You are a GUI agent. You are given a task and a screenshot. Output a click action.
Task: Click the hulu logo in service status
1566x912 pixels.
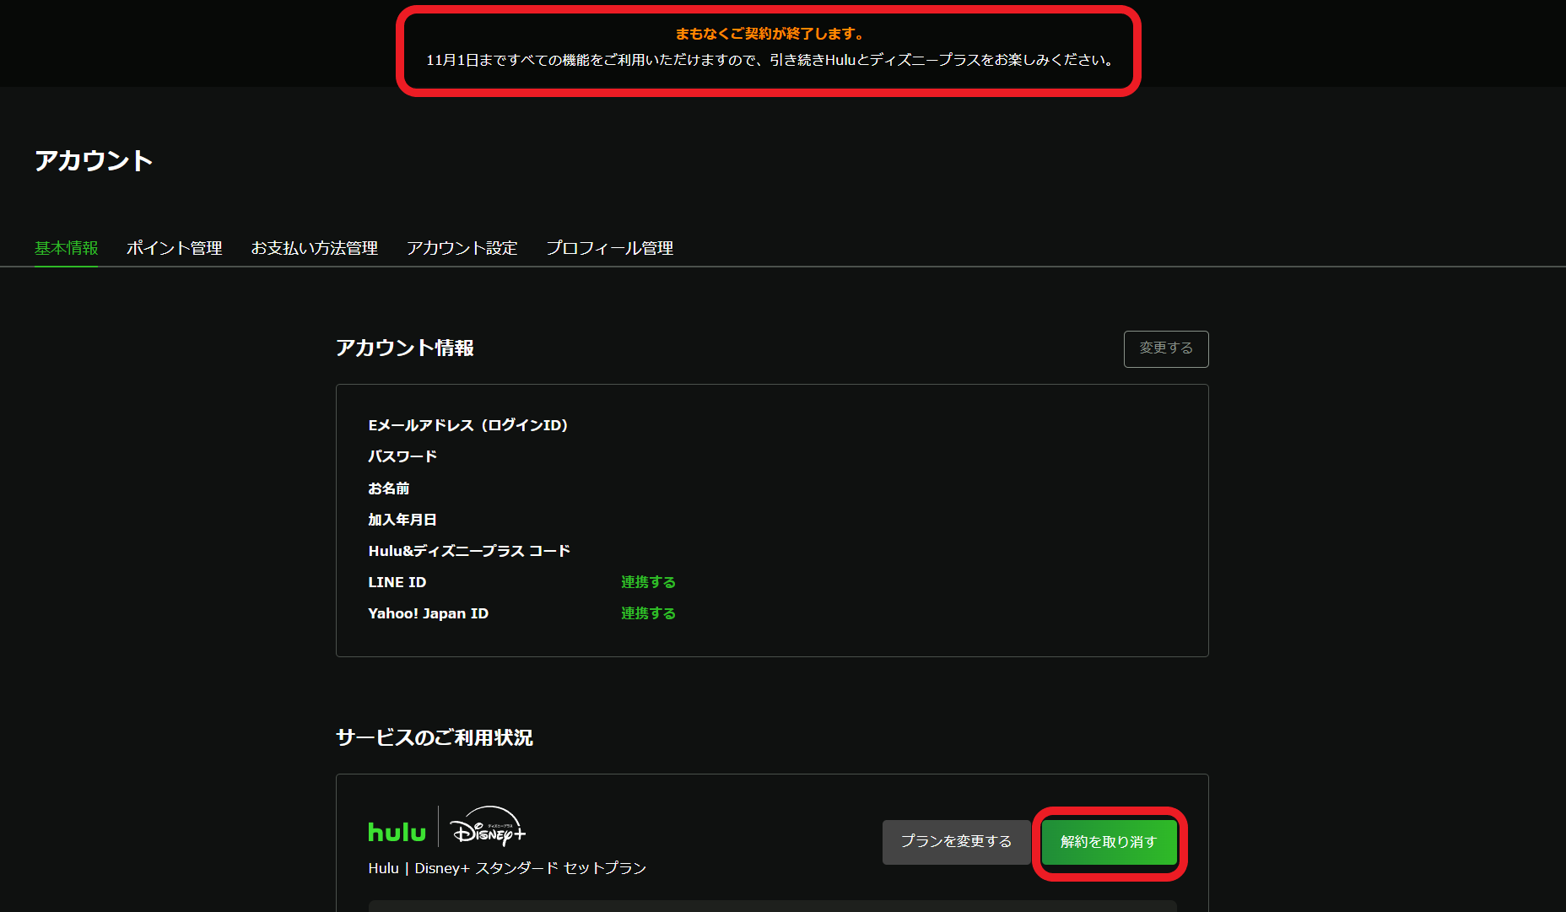coord(397,833)
